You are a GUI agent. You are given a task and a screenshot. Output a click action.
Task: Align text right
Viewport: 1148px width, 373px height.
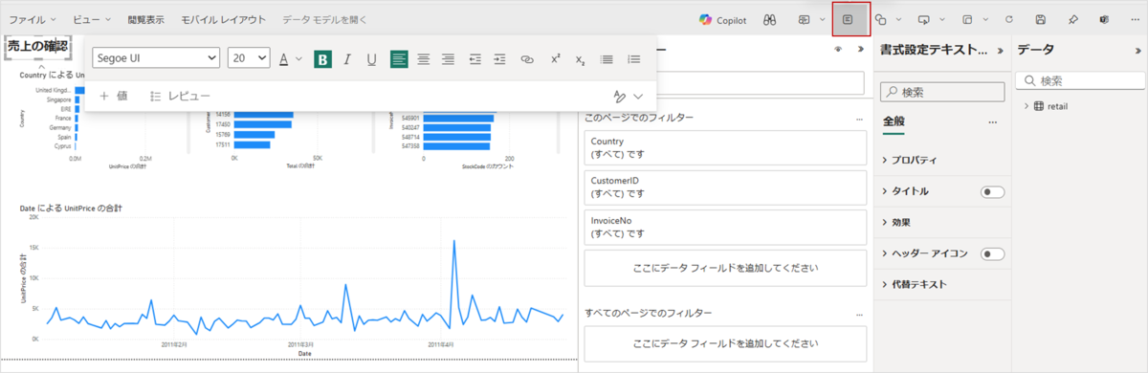448,59
